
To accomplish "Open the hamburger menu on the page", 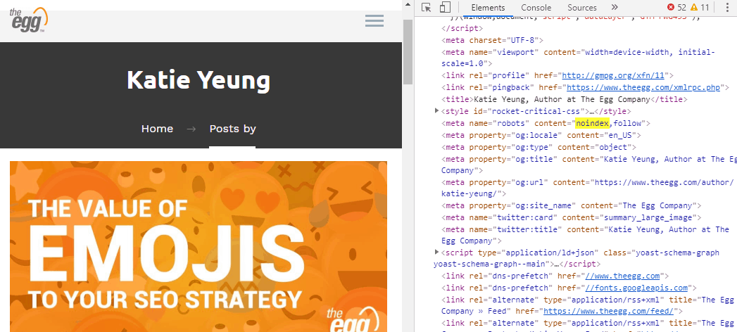I will tap(374, 20).
